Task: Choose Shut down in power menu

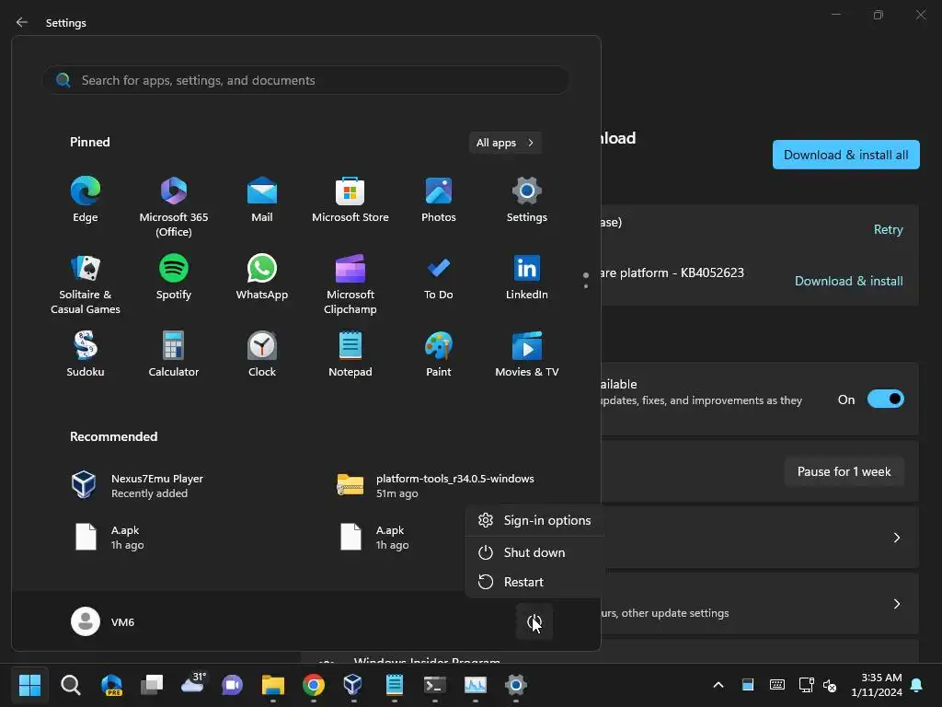Action: click(534, 552)
